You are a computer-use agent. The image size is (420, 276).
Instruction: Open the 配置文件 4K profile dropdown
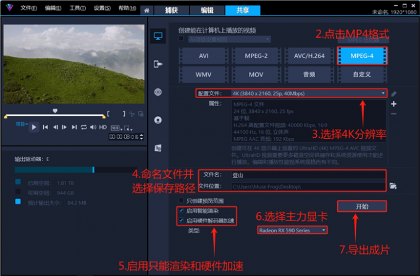[309, 93]
